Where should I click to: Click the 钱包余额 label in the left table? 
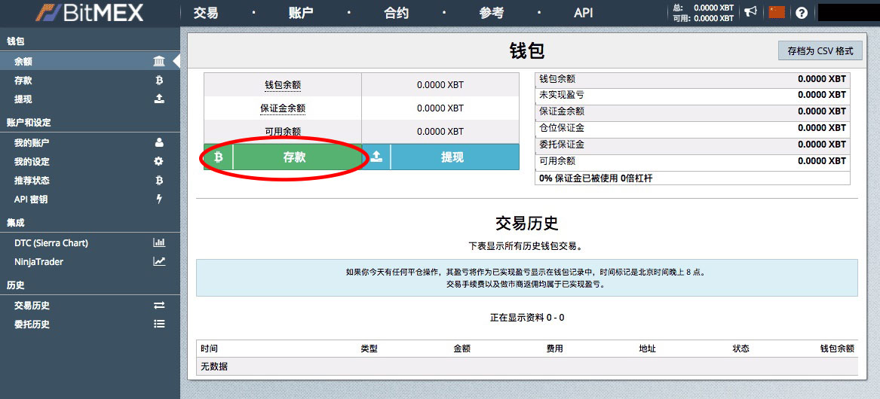click(284, 85)
